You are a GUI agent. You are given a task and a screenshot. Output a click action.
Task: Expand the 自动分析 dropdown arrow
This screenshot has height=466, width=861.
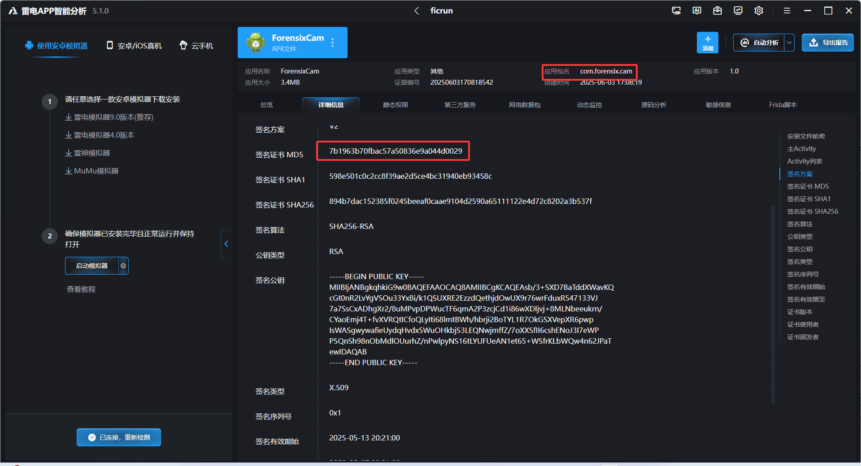(x=789, y=43)
